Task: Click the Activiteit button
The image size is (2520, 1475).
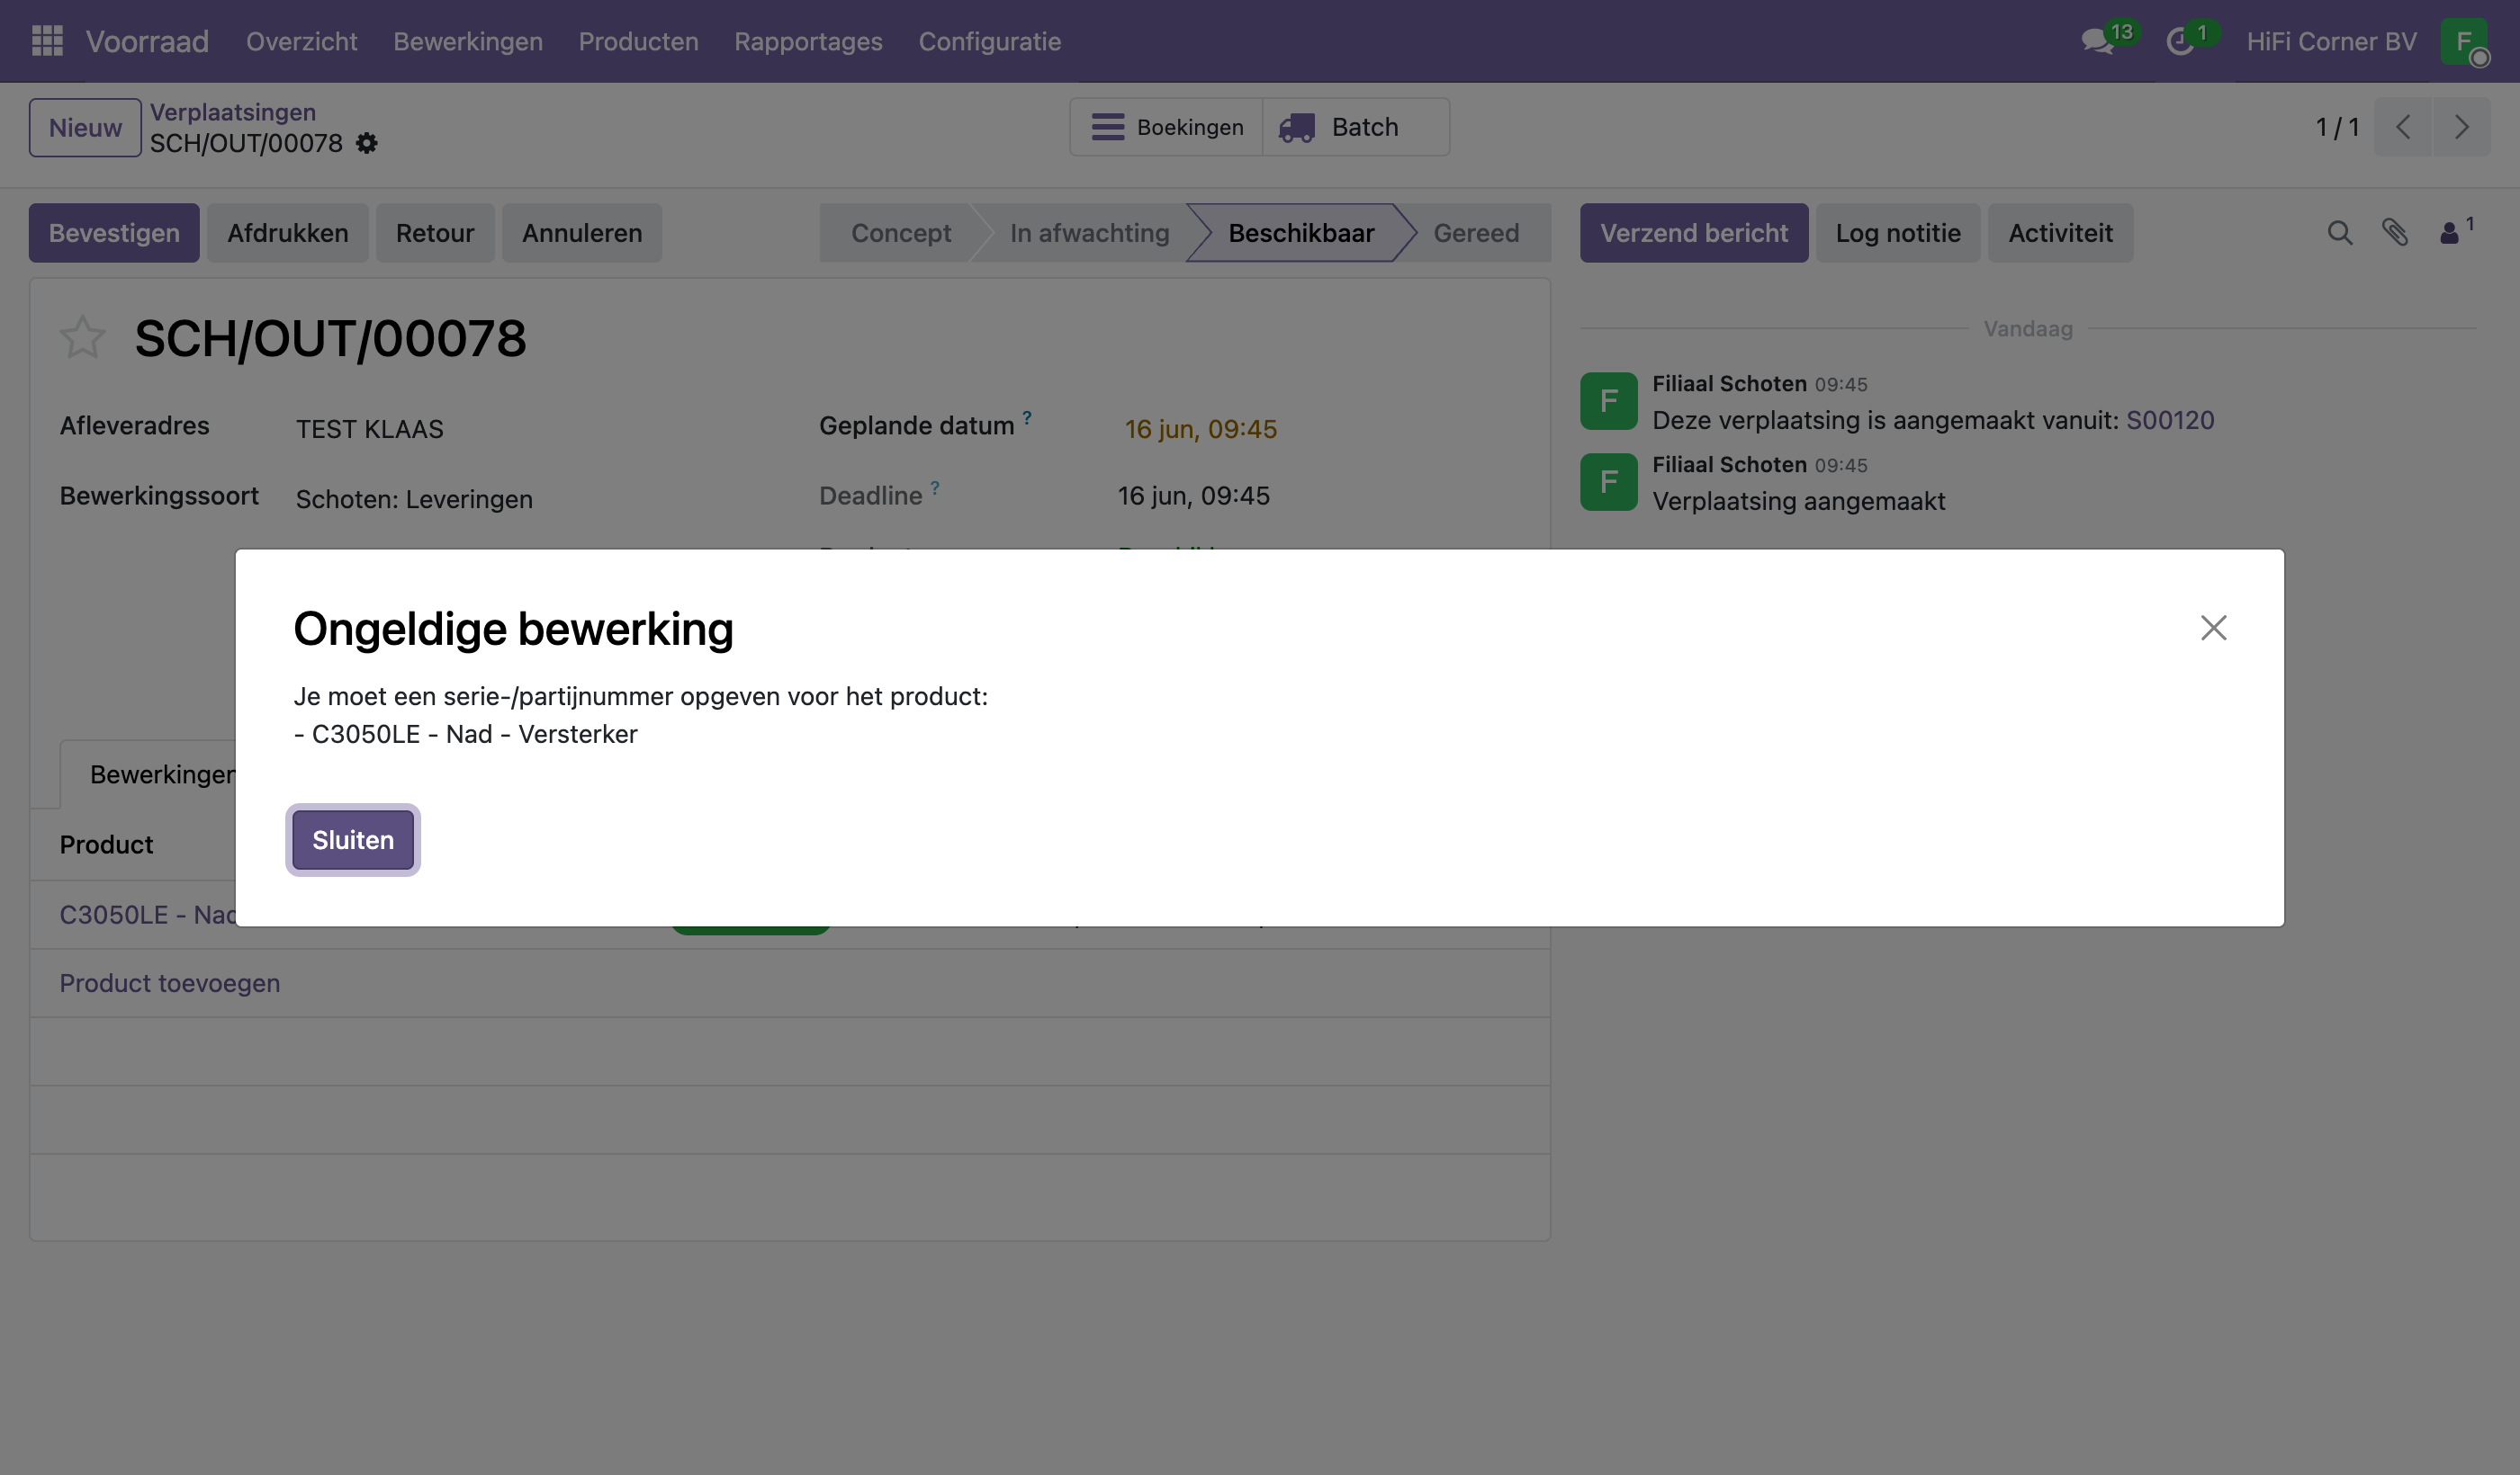Action: [2060, 233]
